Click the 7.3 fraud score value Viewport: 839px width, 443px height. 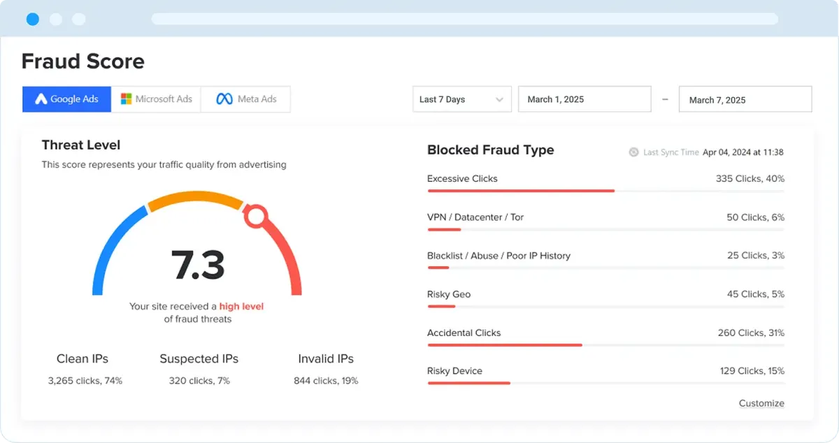(x=198, y=264)
